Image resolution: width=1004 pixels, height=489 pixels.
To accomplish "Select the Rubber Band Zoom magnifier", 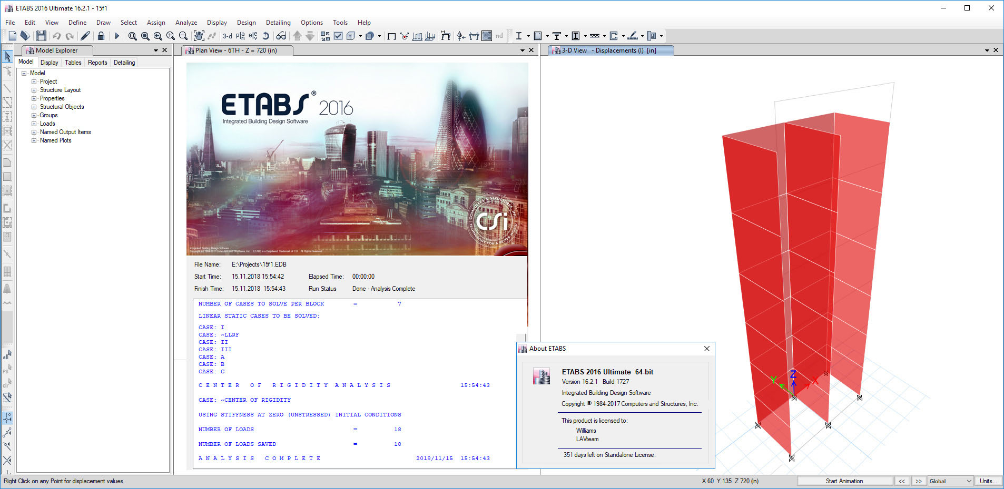I will click(x=133, y=36).
